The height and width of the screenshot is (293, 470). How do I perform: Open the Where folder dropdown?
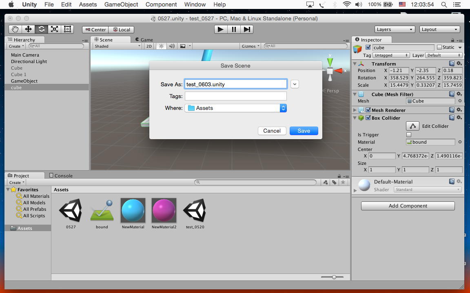(283, 108)
